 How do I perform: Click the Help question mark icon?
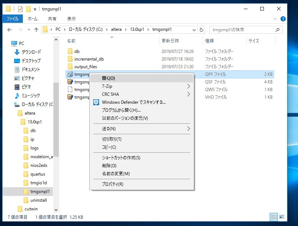(x=283, y=19)
